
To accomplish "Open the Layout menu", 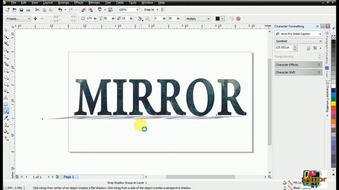I will [x=48, y=3].
